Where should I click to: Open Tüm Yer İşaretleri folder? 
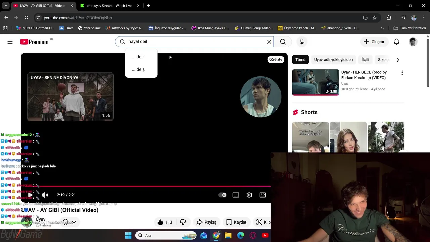click(x=410, y=28)
